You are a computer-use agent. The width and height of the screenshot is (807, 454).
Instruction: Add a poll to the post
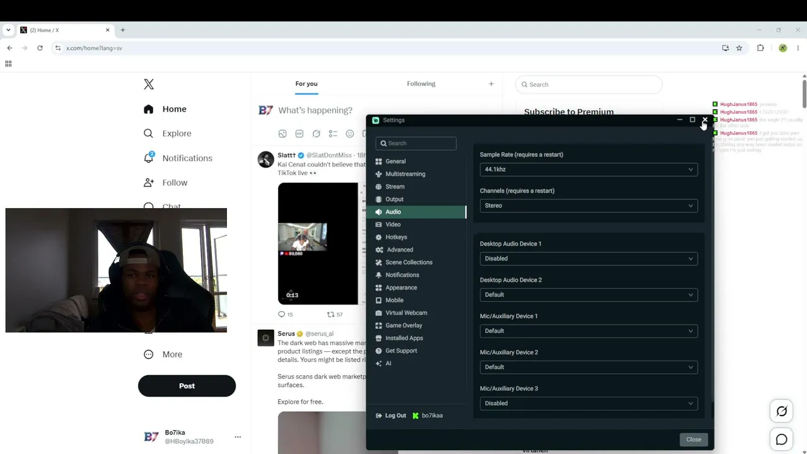click(333, 134)
